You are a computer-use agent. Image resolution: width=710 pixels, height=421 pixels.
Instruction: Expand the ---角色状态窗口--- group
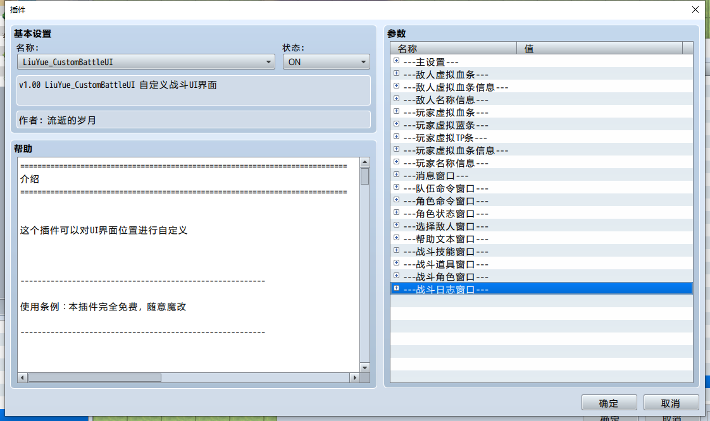pos(396,212)
